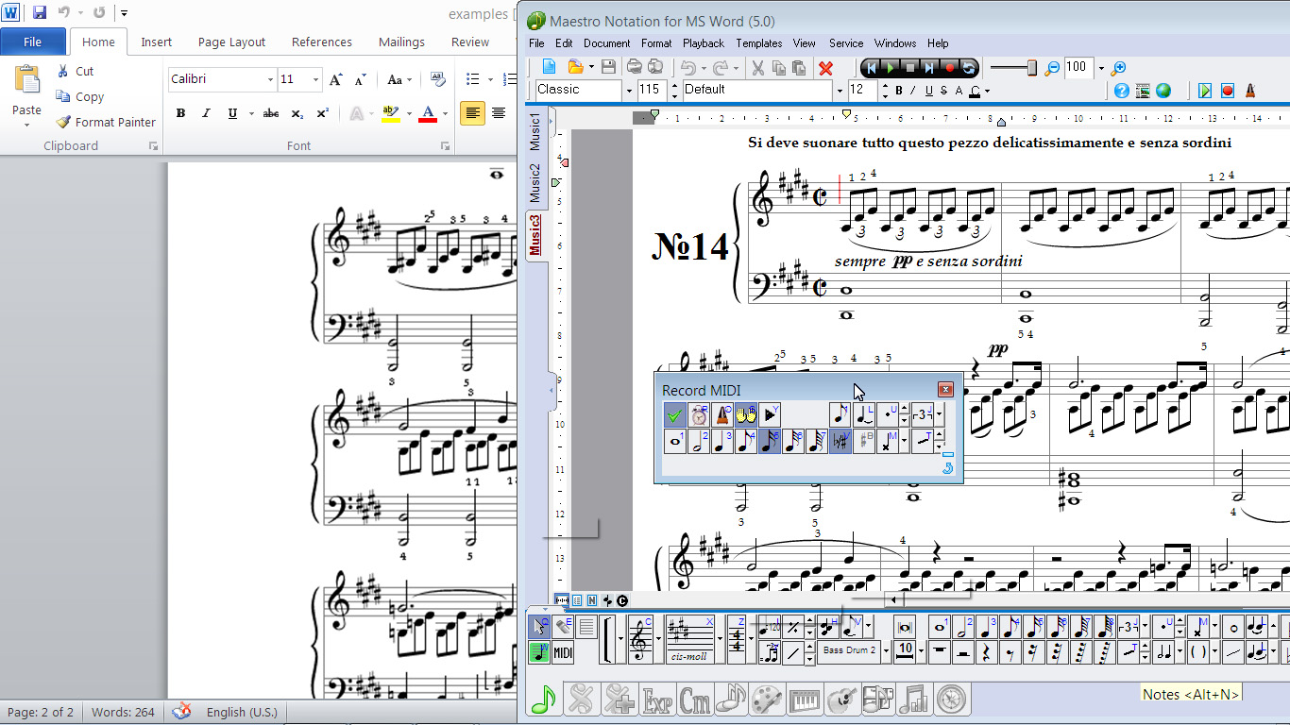Viewport: 1290px width, 725px height.
Task: Select the treble clef tool in bottom toolbar
Action: pyautogui.click(x=640, y=638)
